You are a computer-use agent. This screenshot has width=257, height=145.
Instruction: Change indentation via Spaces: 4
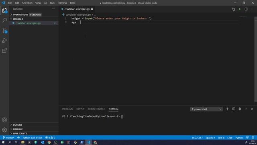[210, 138]
